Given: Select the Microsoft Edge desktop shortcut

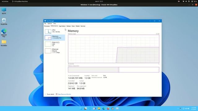Looking at the screenshot, I should point(4,33).
